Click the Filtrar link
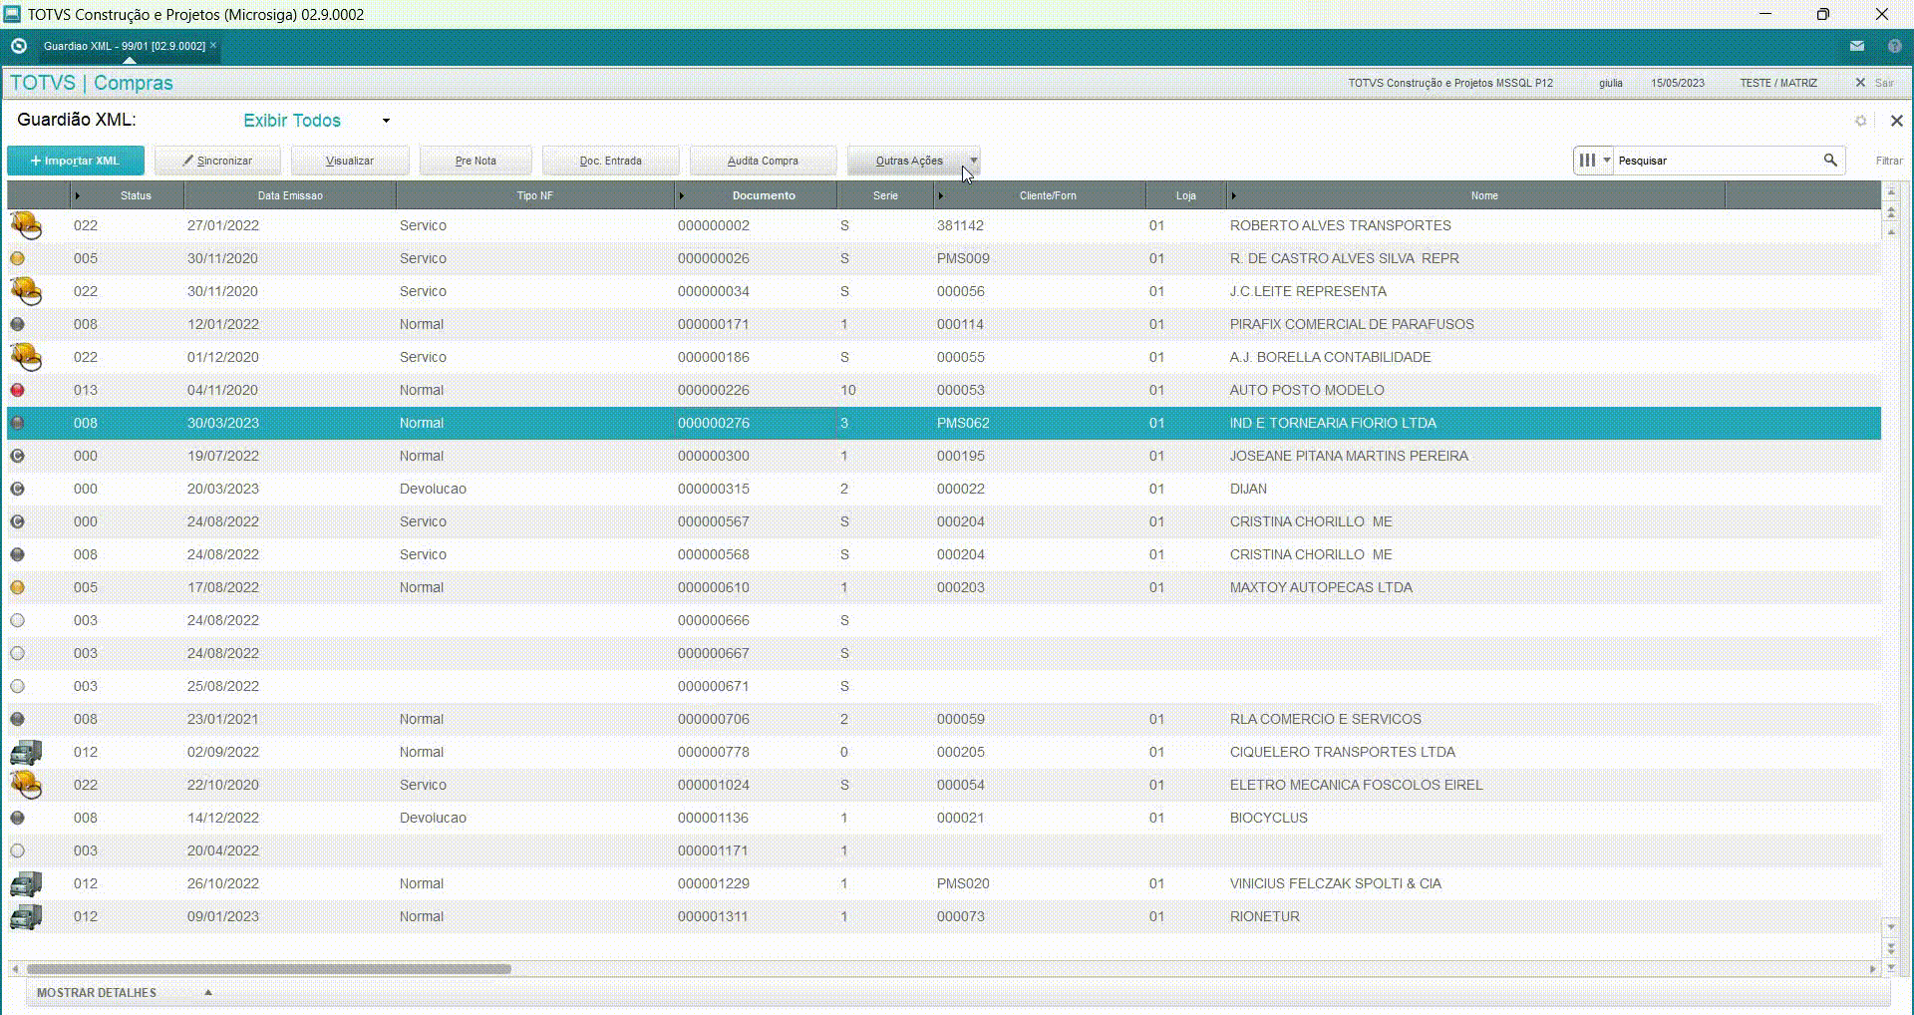Image resolution: width=1914 pixels, height=1015 pixels. point(1889,161)
